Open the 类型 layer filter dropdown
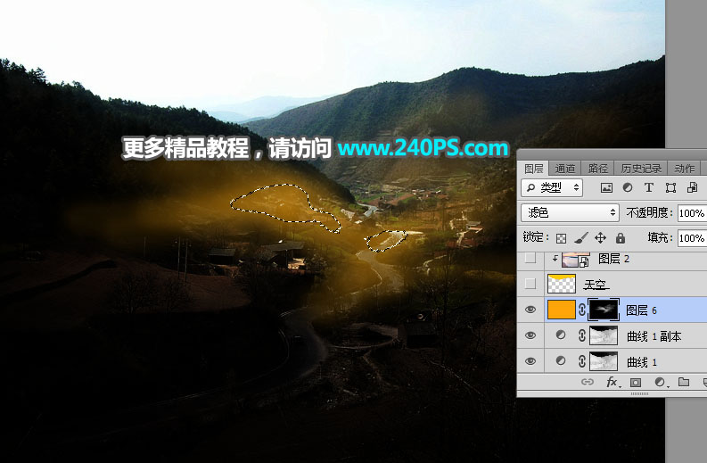Image resolution: width=707 pixels, height=463 pixels. tap(552, 187)
